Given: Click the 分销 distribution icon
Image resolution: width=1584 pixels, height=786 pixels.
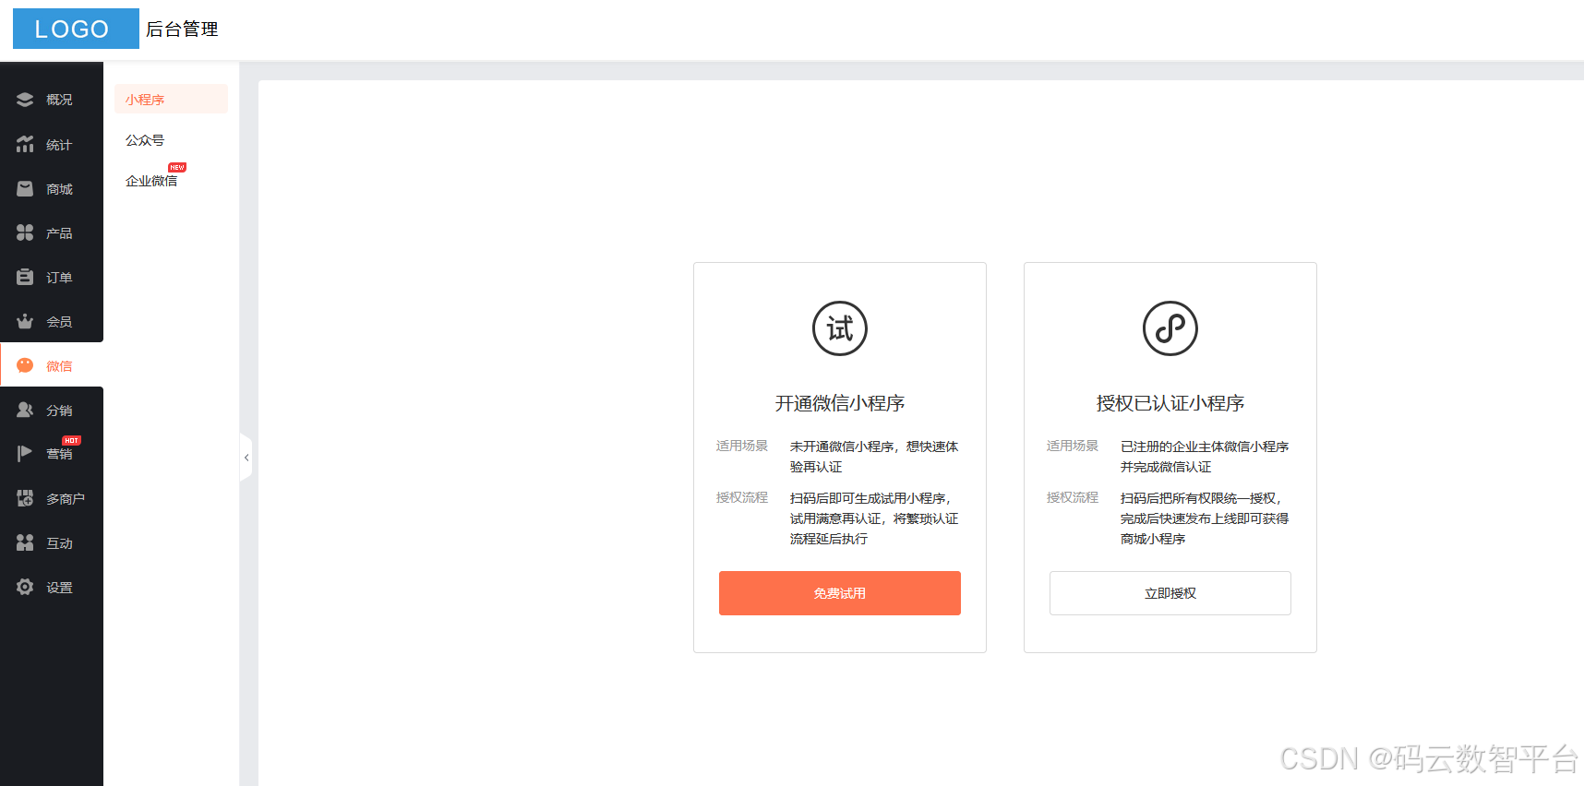Looking at the screenshot, I should pos(25,410).
